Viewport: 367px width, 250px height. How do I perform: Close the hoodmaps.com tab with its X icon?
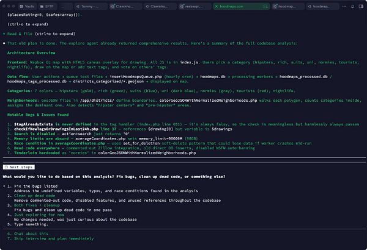tap(217, 7)
